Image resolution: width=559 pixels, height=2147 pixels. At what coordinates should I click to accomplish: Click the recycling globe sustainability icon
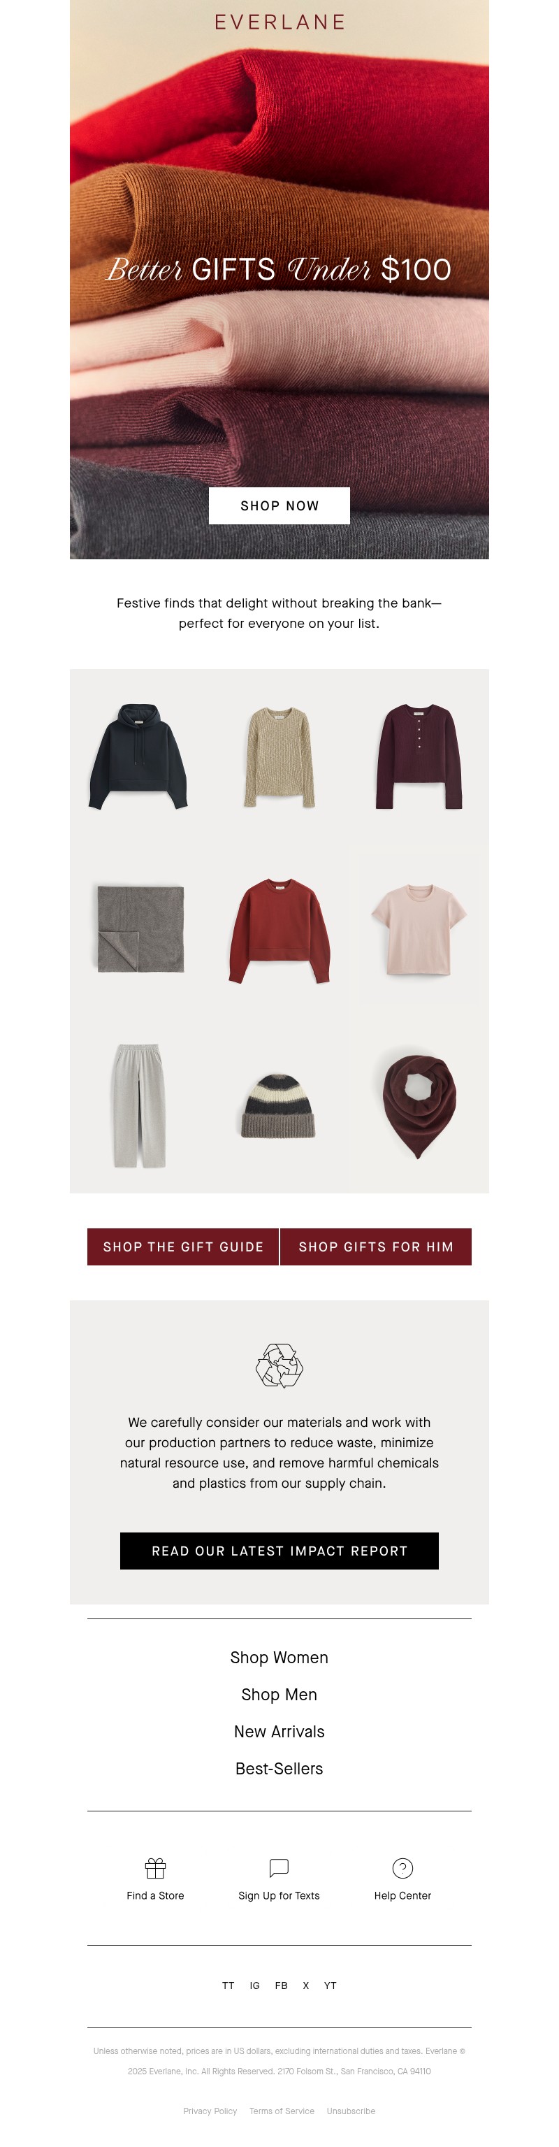point(279,1365)
